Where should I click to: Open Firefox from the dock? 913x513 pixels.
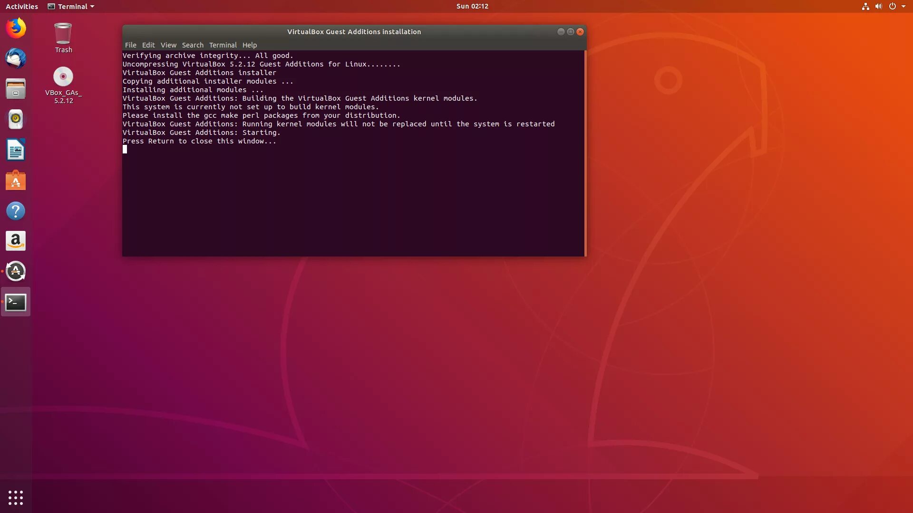[16, 28]
